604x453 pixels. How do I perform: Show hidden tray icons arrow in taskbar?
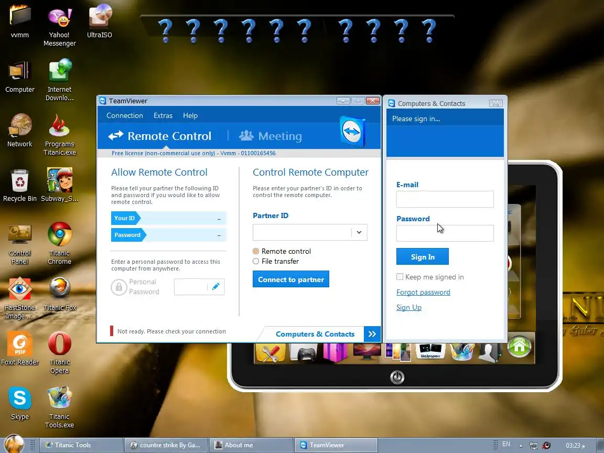pos(521,445)
